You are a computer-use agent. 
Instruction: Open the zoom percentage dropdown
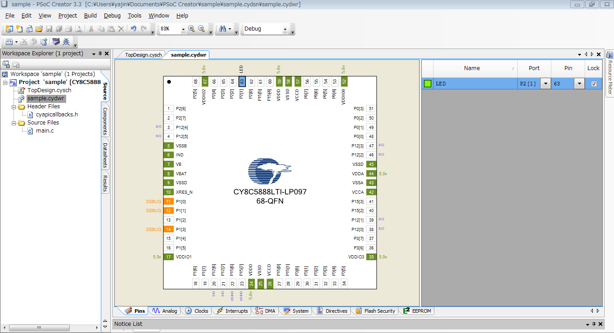coord(183,29)
